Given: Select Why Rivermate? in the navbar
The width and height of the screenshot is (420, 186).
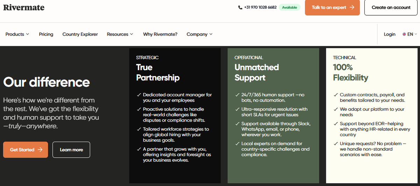Looking at the screenshot, I should (160, 34).
